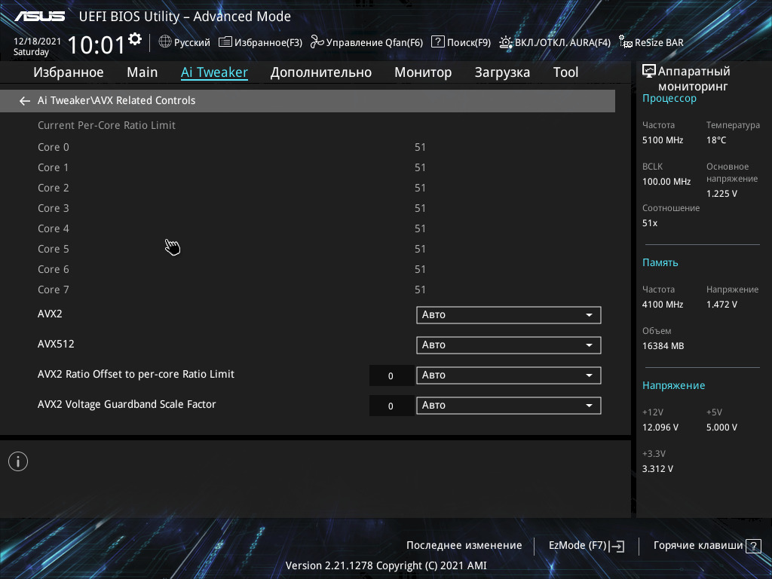Open the Tool tab
The width and height of the screenshot is (772, 579).
(x=565, y=72)
